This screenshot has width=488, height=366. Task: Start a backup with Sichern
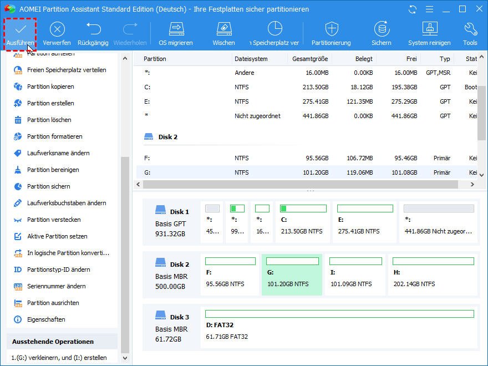coord(381,32)
